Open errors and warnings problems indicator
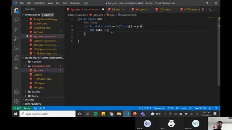Viewport: 232px width, 130px height. pos(40,108)
